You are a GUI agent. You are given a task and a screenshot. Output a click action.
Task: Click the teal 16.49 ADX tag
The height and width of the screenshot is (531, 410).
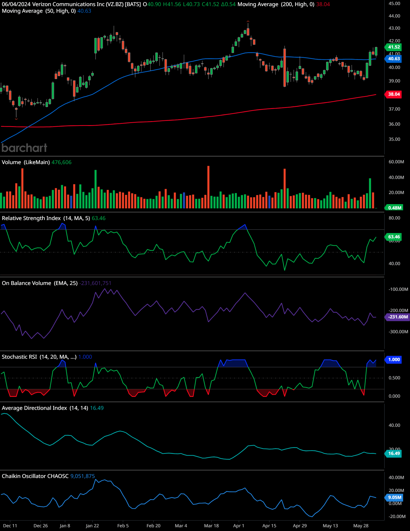pos(393,453)
